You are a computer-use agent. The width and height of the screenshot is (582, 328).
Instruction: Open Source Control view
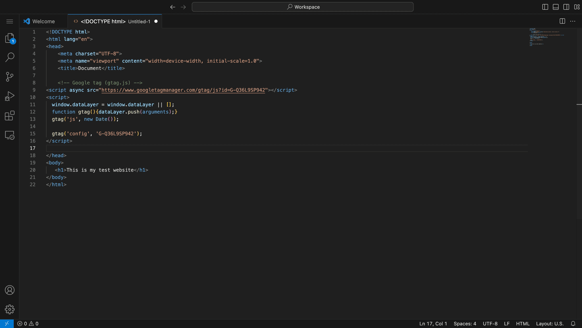[9, 77]
